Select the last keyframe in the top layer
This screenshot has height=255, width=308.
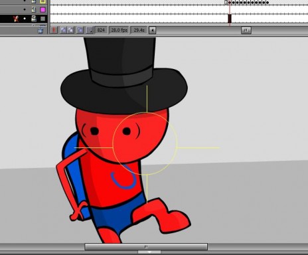coord(268,3)
